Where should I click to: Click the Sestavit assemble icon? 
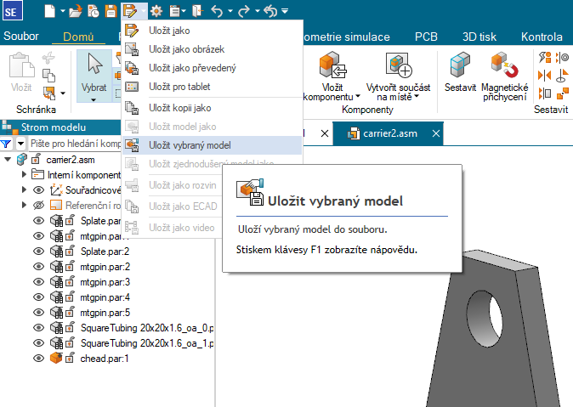click(460, 65)
